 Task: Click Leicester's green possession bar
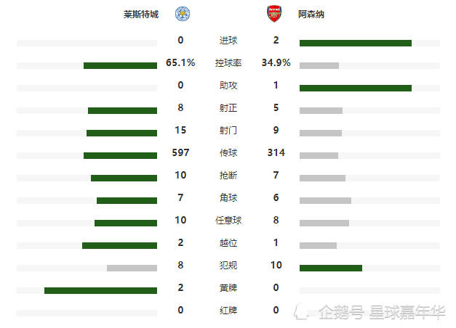tap(120, 65)
